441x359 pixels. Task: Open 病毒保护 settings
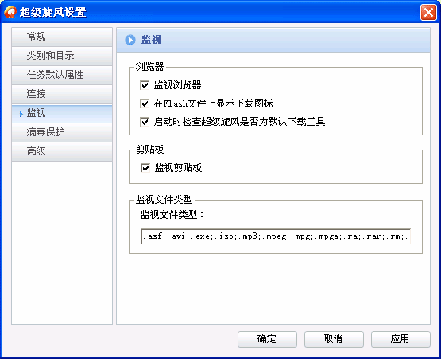click(x=62, y=132)
